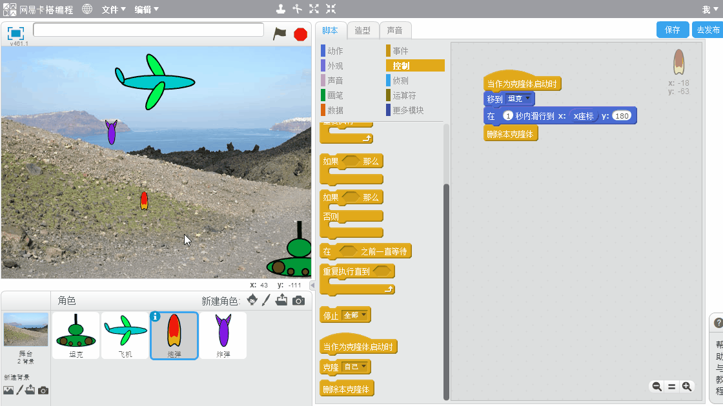The image size is (723, 406).
Task: Take new sprite photo with camera
Action: [x=298, y=300]
